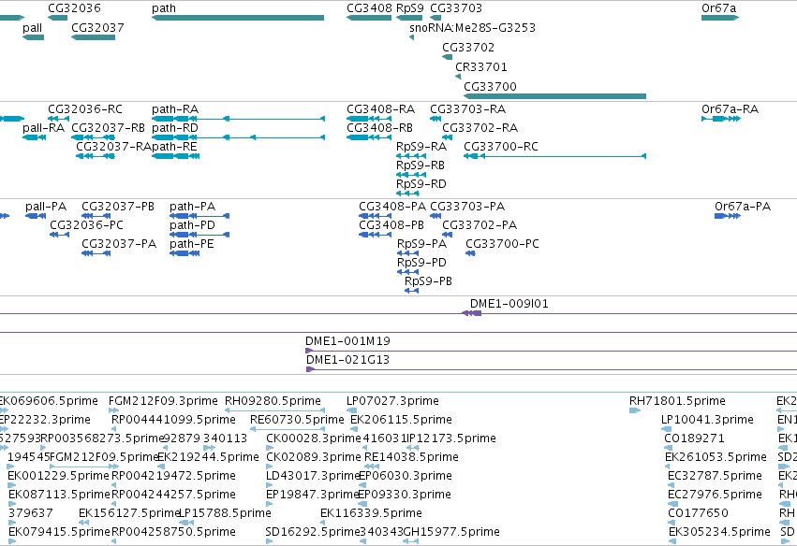
Task: Click the CG33700-RC transcript glyph
Action: click(554, 156)
